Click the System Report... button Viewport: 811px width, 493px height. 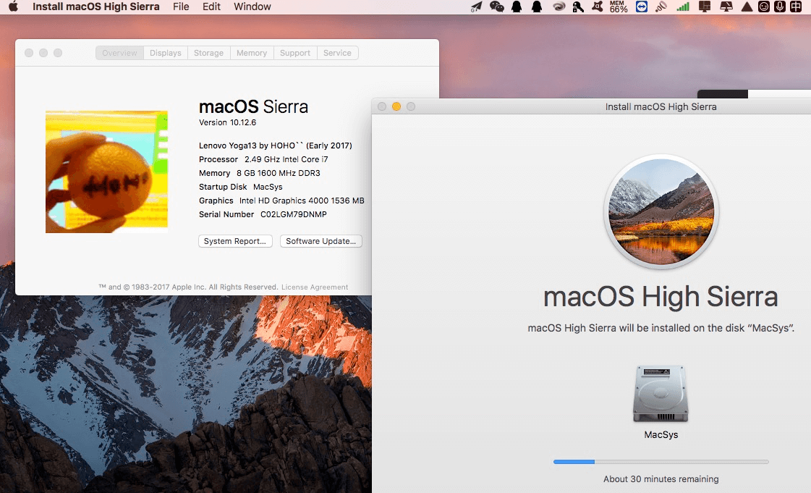[x=235, y=241]
